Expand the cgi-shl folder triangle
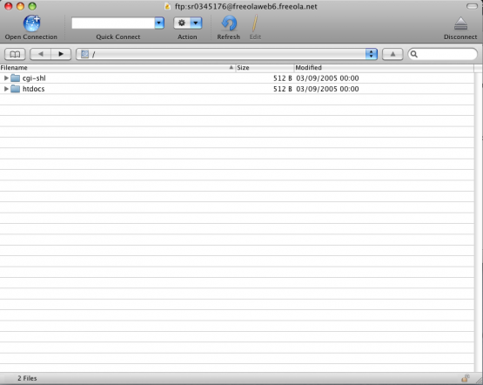 6,78
